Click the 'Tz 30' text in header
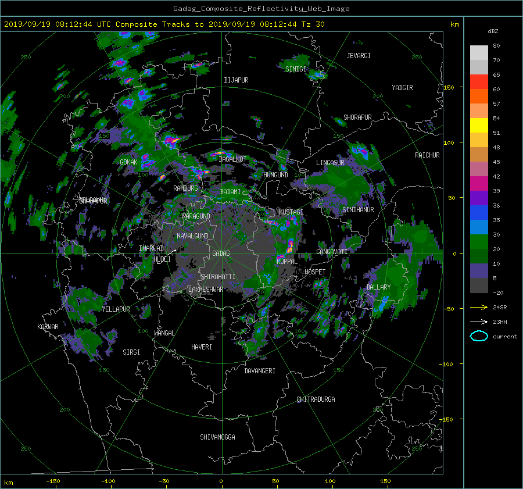Screen dimensions: 523x489 [x=313, y=24]
